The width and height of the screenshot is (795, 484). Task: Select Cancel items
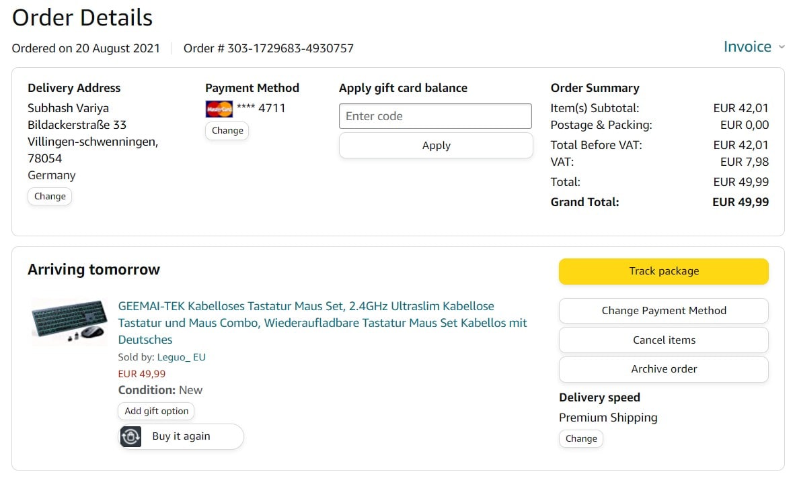click(x=663, y=340)
